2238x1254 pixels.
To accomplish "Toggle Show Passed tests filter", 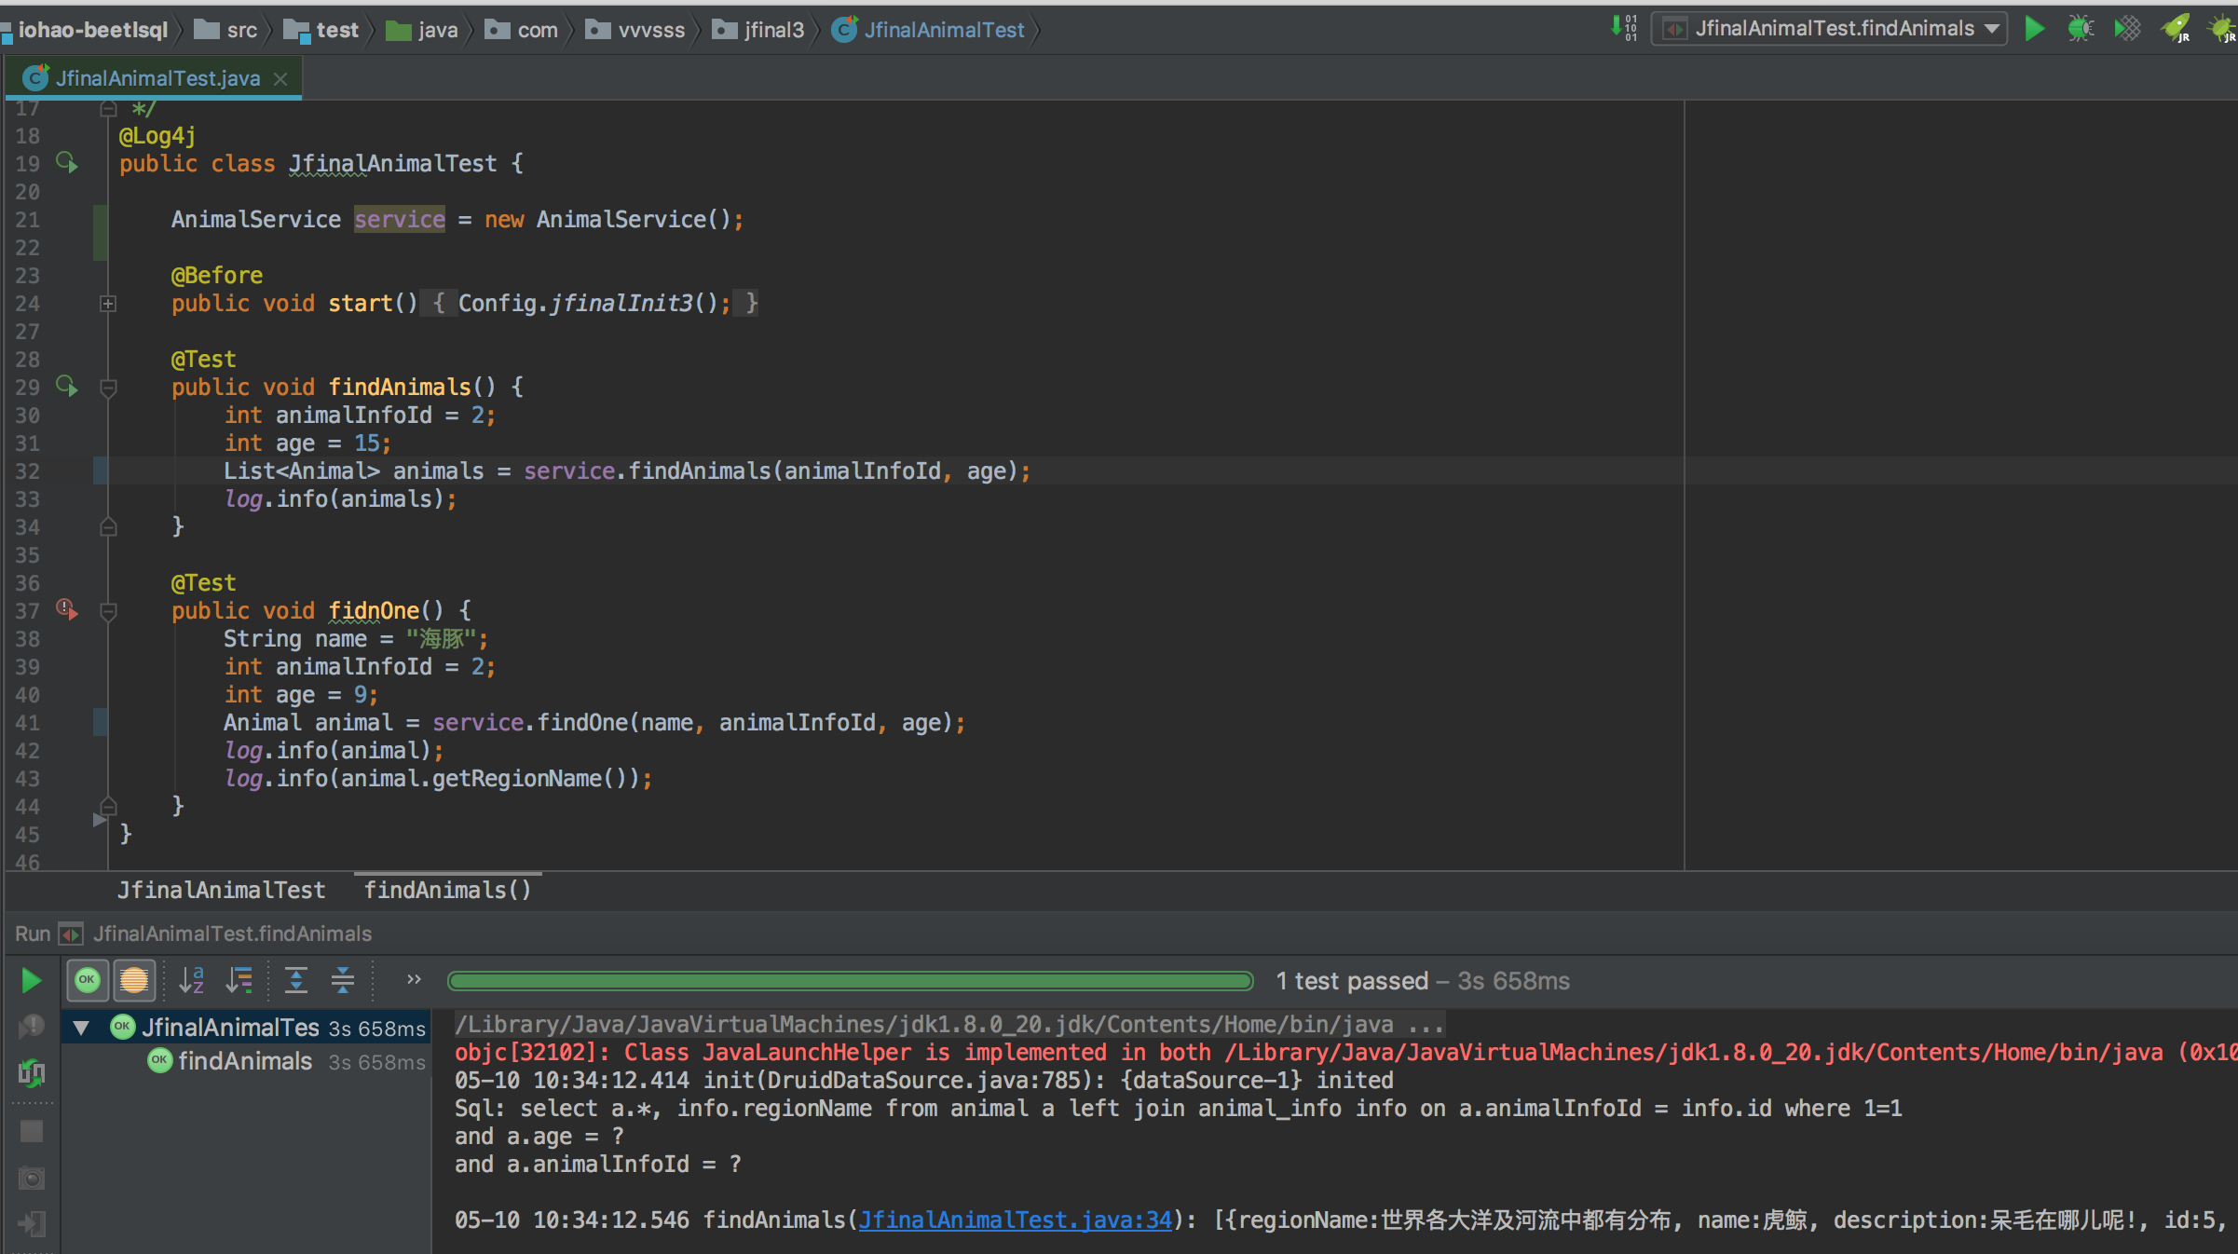I will coord(88,980).
